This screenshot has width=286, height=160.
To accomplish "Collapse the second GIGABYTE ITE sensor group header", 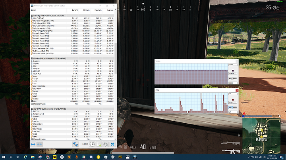I will click(x=72, y=109).
